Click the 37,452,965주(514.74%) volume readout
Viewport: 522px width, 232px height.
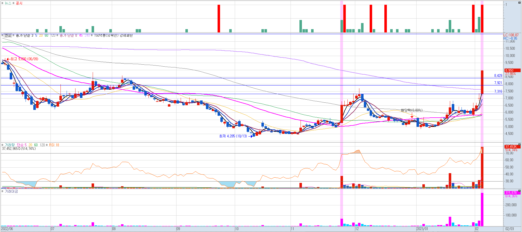[19, 148]
